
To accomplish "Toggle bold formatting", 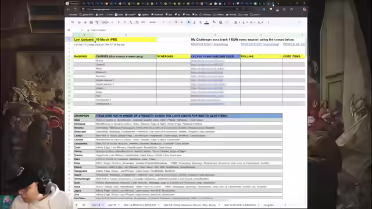I will click(x=188, y=22).
